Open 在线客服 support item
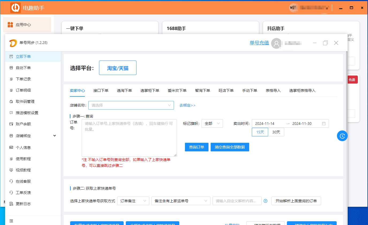Viewport: 368px width, 225px height. pos(33,181)
